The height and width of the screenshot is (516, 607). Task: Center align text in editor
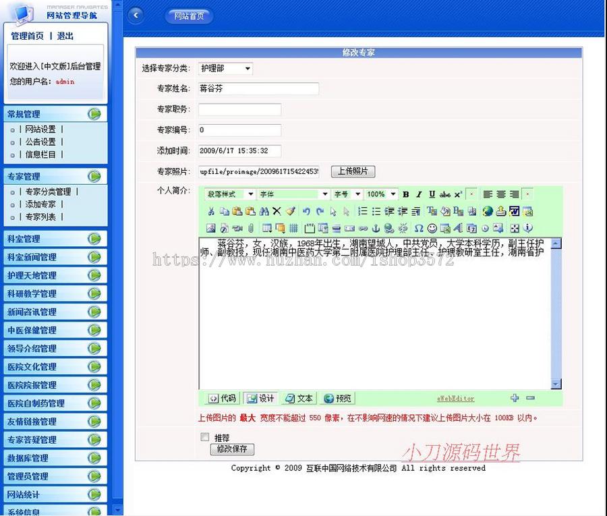point(501,194)
